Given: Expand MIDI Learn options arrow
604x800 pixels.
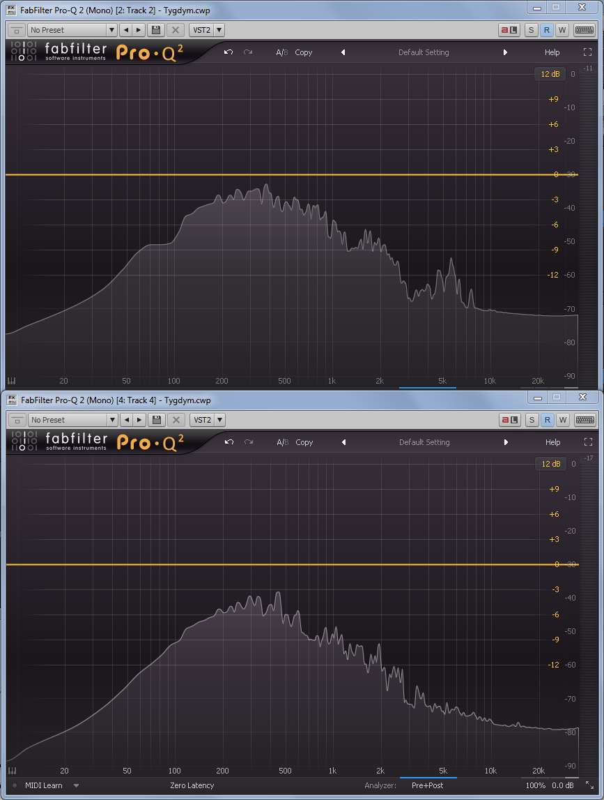Looking at the screenshot, I should (x=76, y=785).
